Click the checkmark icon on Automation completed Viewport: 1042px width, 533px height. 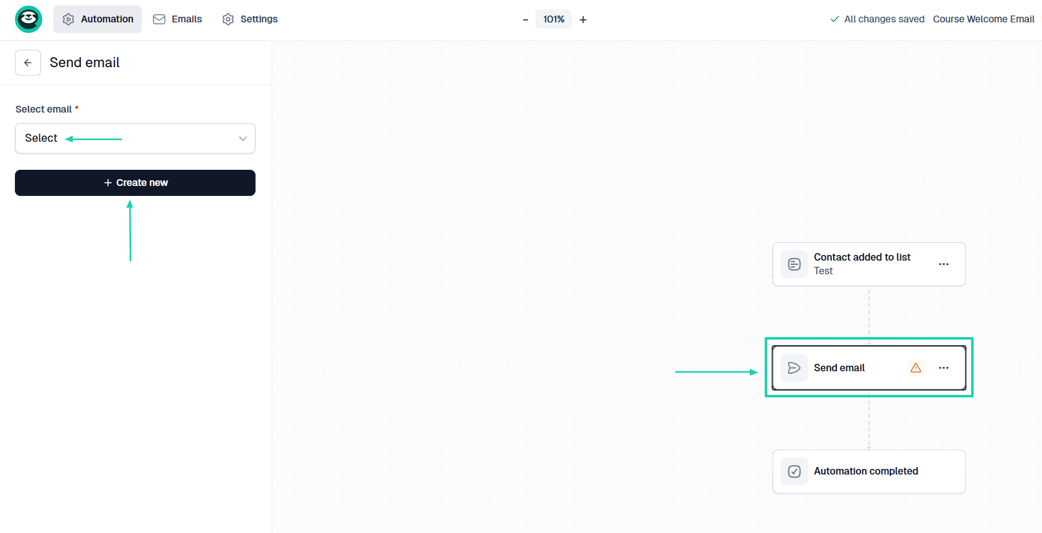tap(795, 471)
